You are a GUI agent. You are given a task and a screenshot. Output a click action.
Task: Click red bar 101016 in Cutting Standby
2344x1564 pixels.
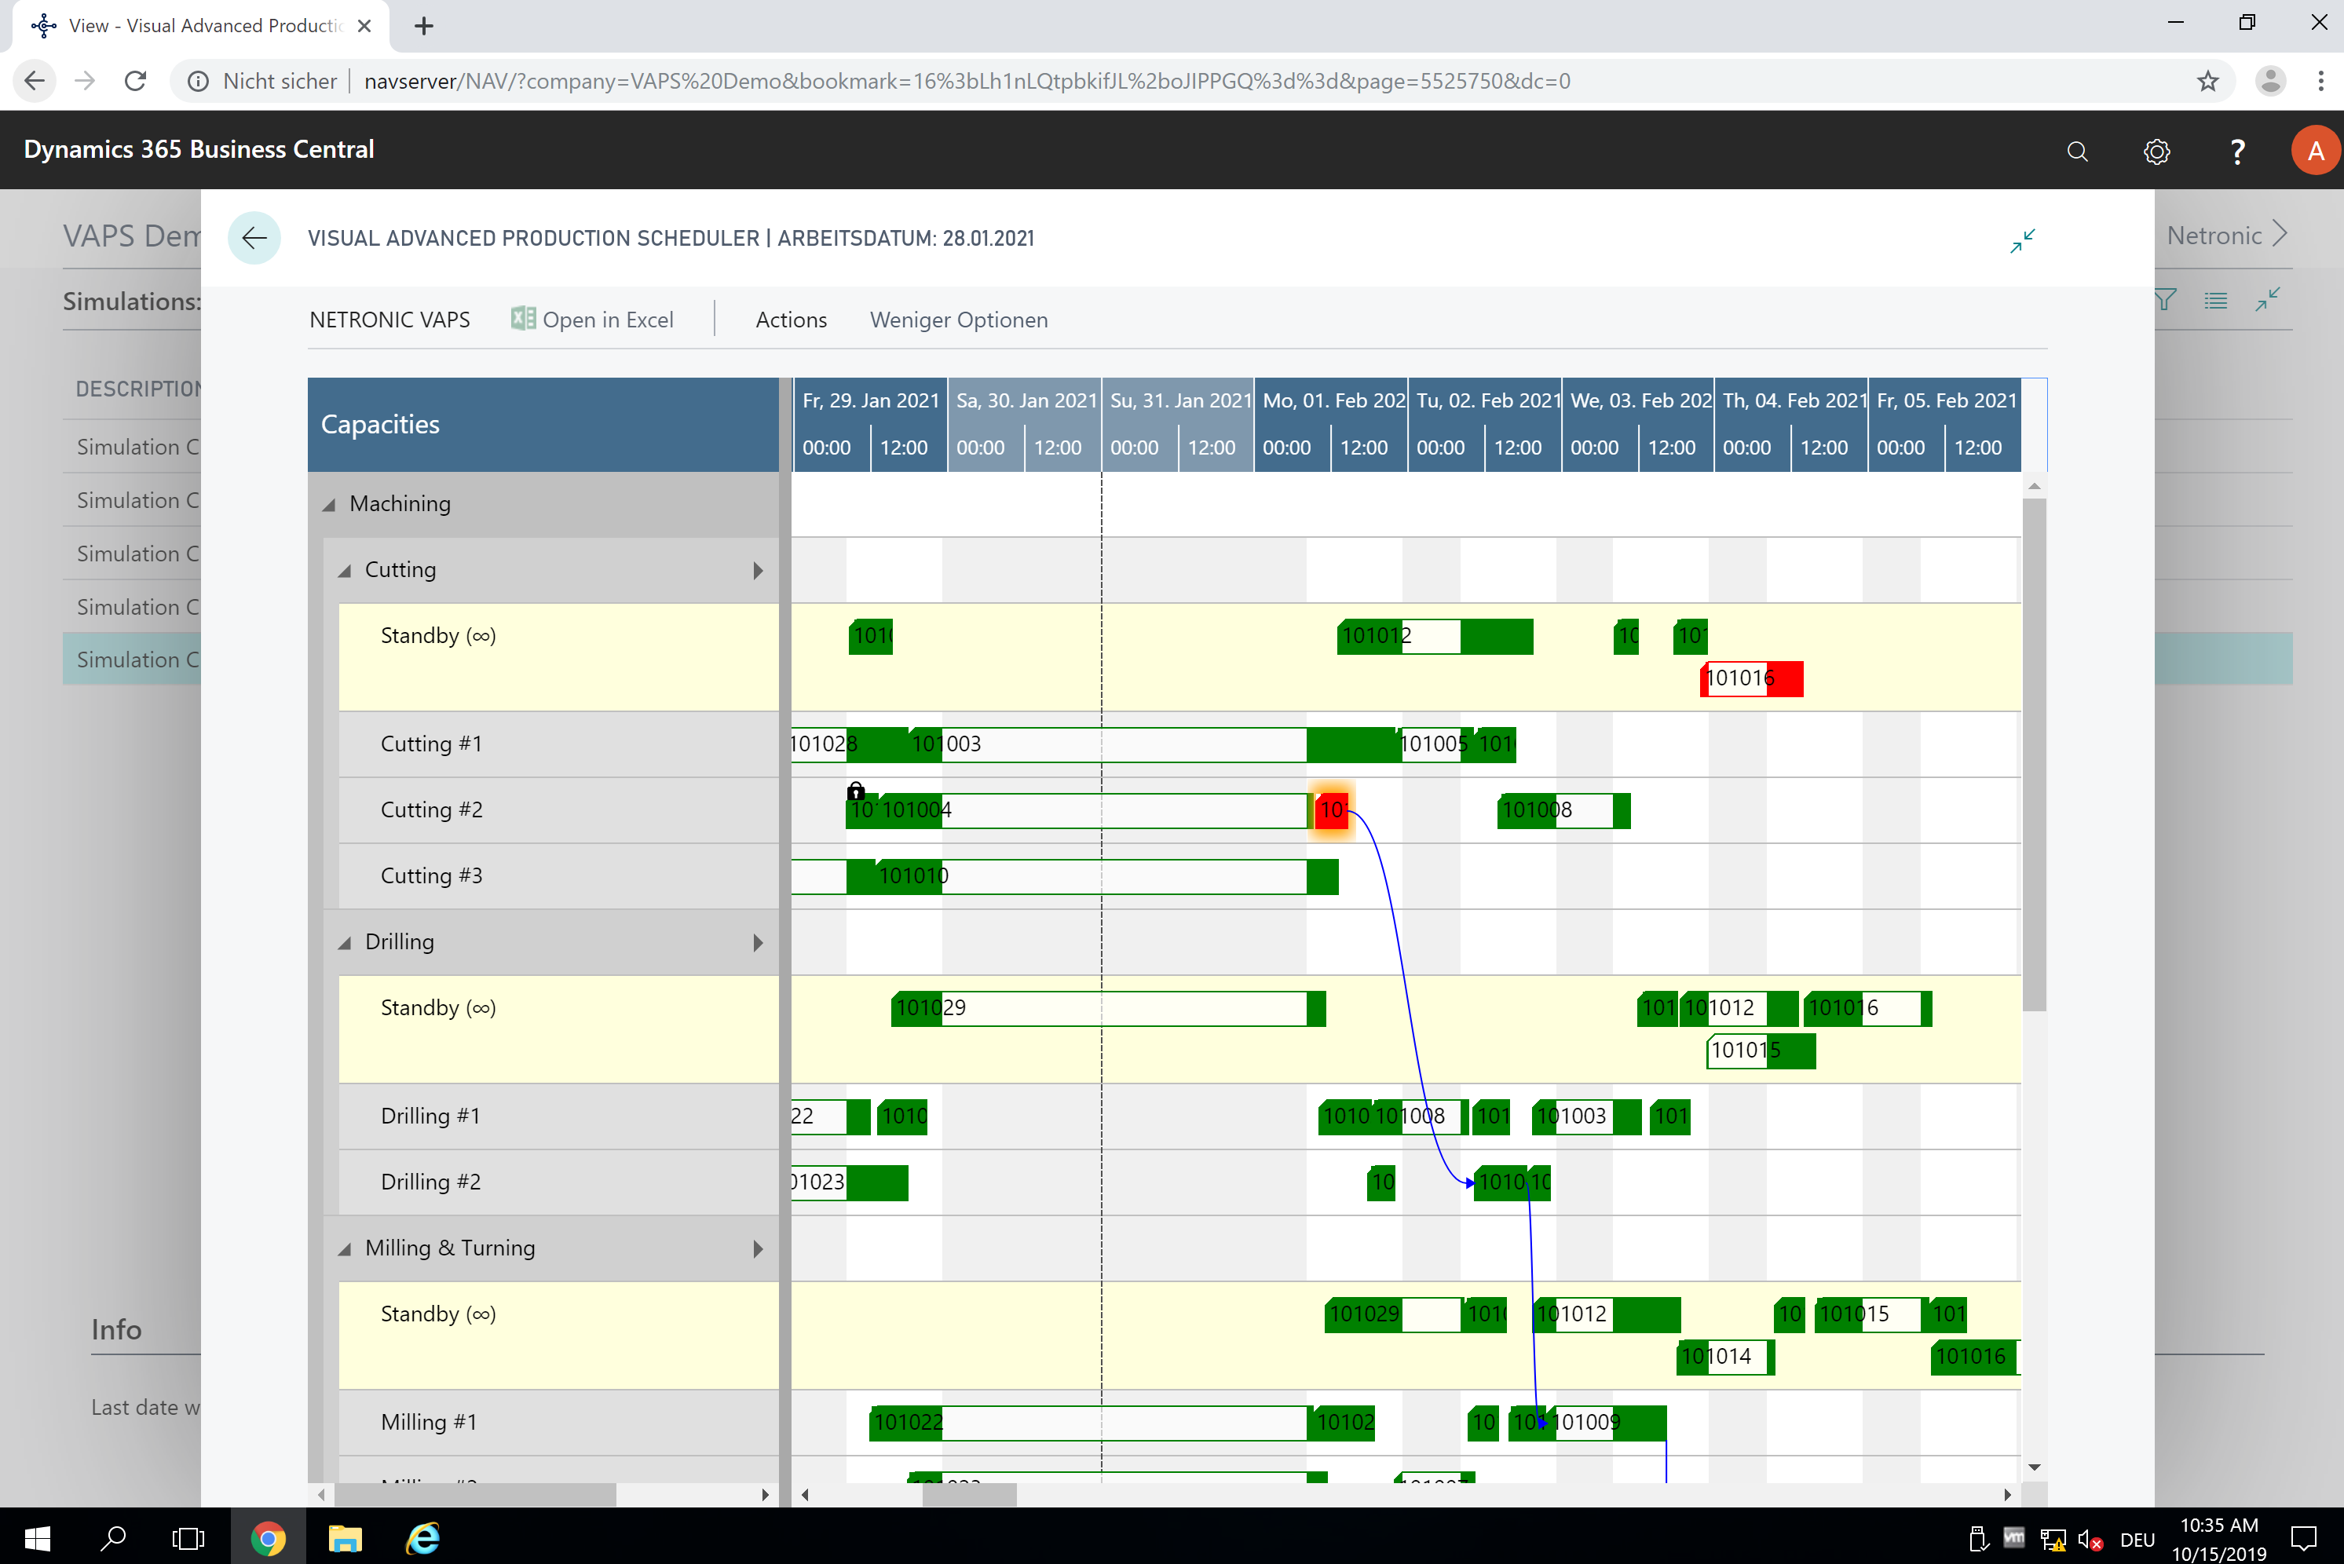1751,679
